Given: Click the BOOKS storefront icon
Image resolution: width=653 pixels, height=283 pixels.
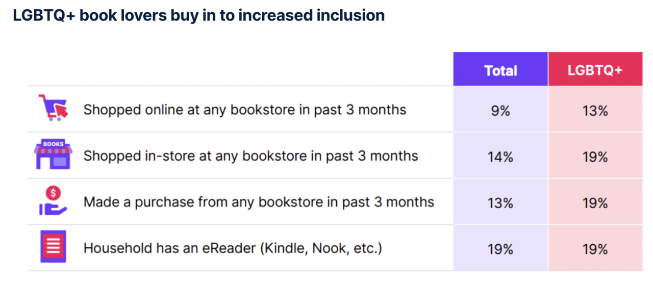Looking at the screenshot, I should point(53,155).
